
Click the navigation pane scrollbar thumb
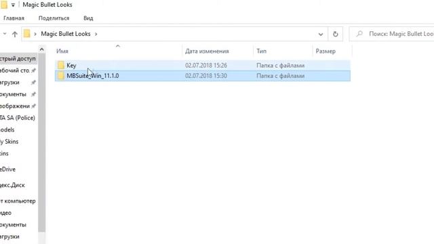[x=42, y=142]
